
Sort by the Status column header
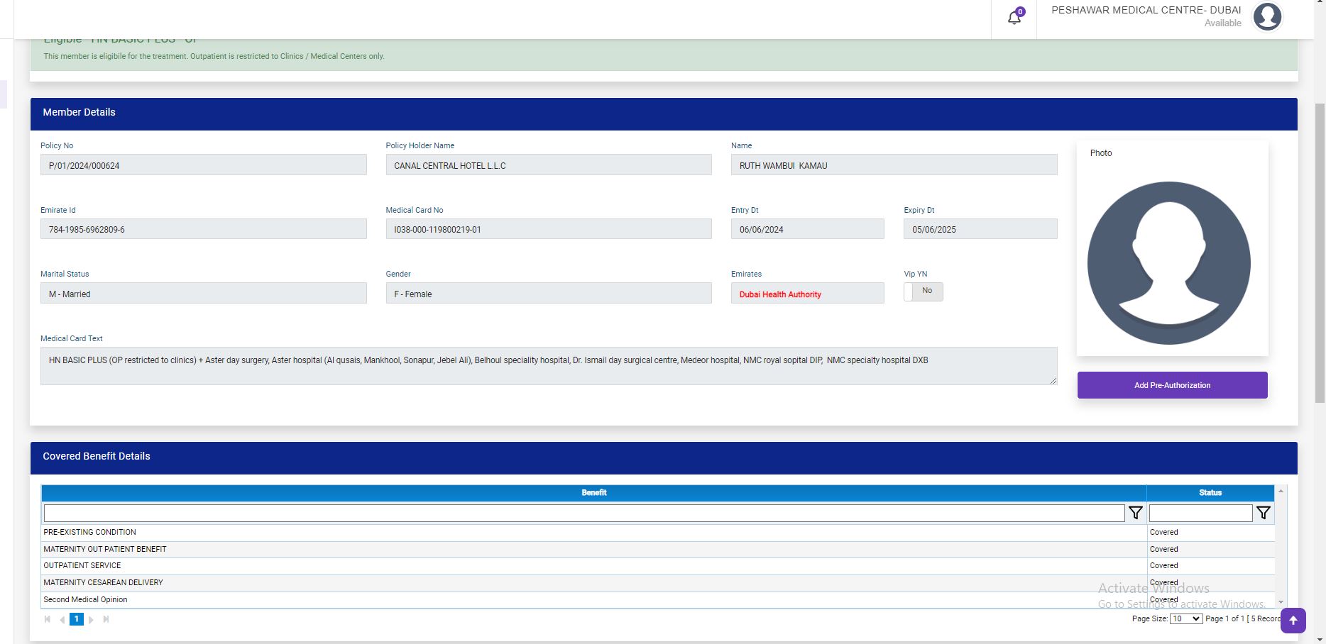1210,493
